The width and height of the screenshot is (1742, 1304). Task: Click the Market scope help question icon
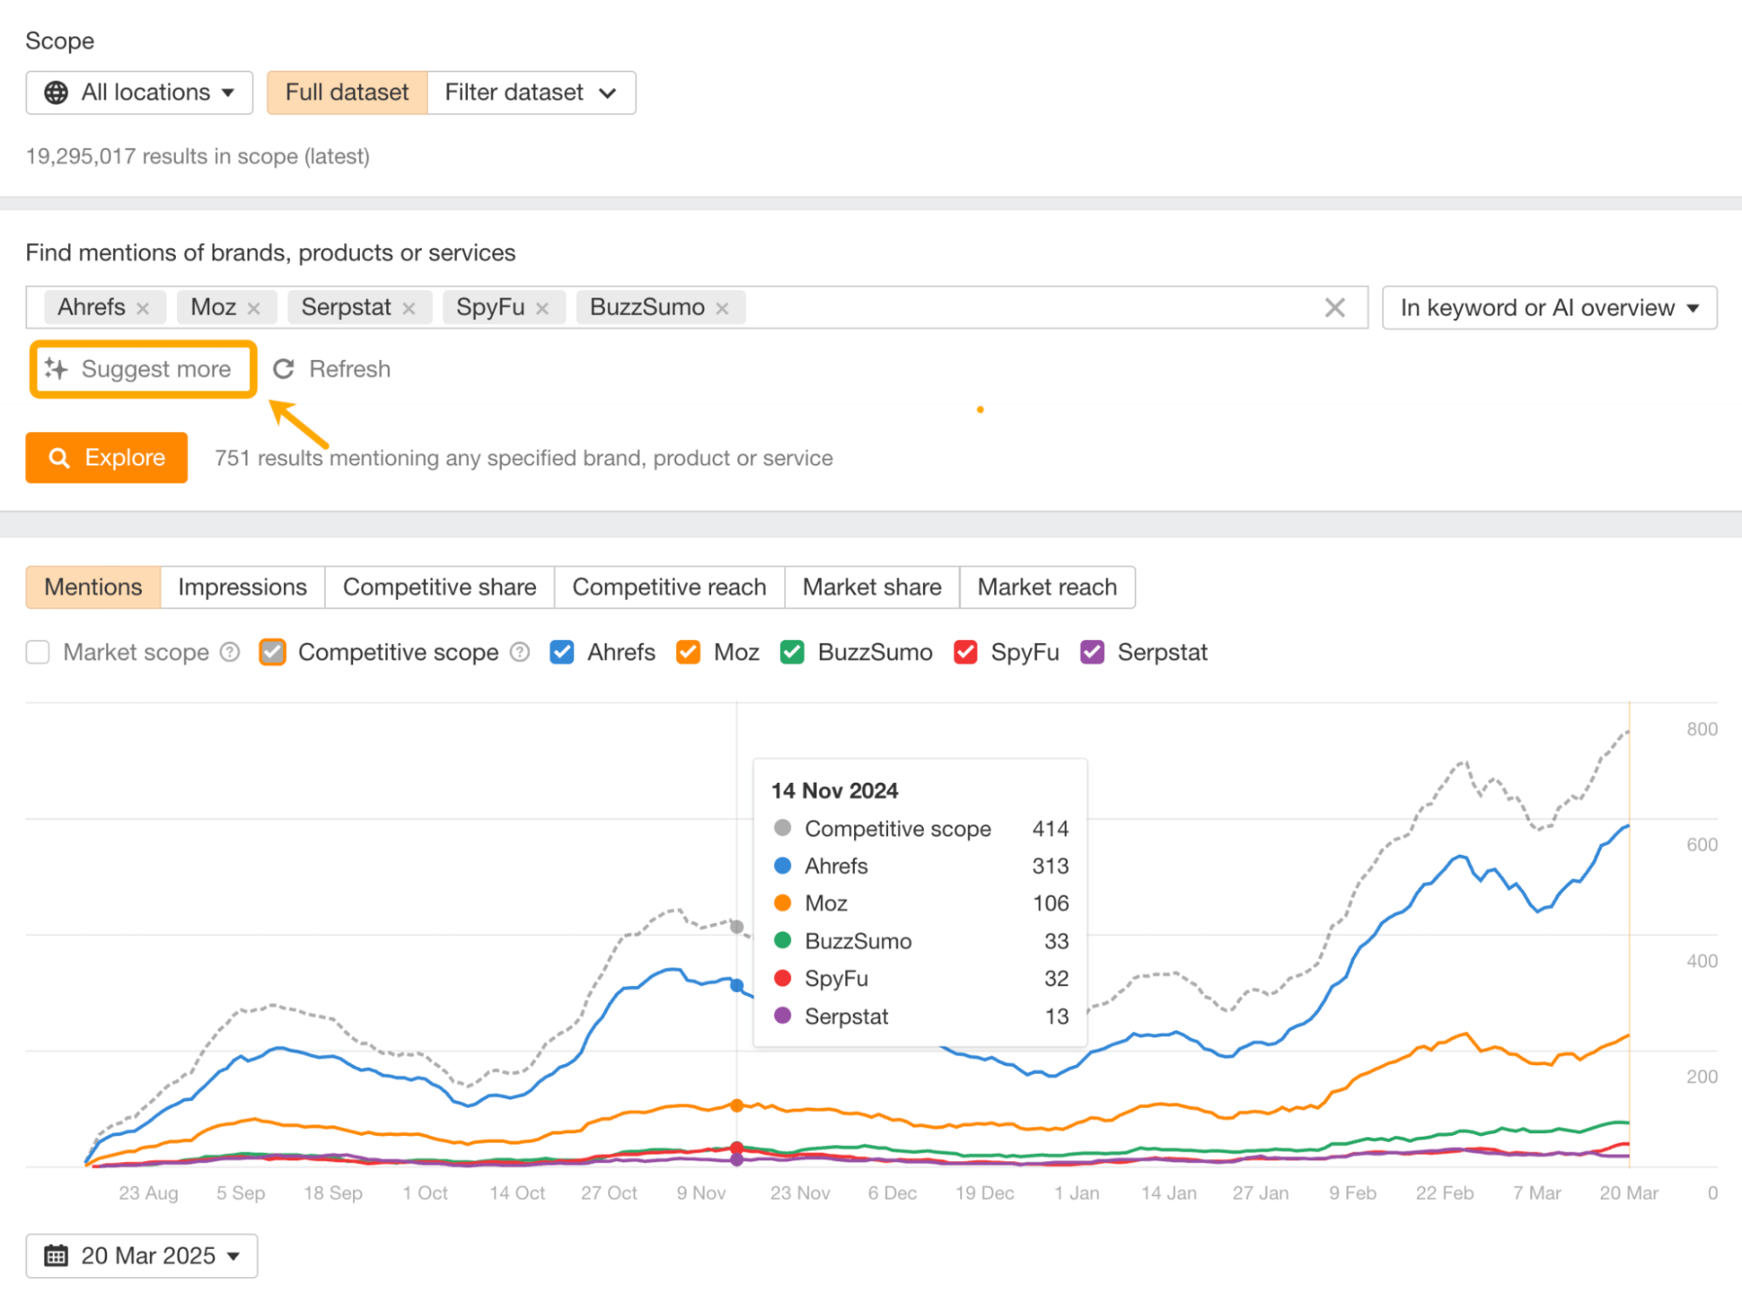coord(230,652)
